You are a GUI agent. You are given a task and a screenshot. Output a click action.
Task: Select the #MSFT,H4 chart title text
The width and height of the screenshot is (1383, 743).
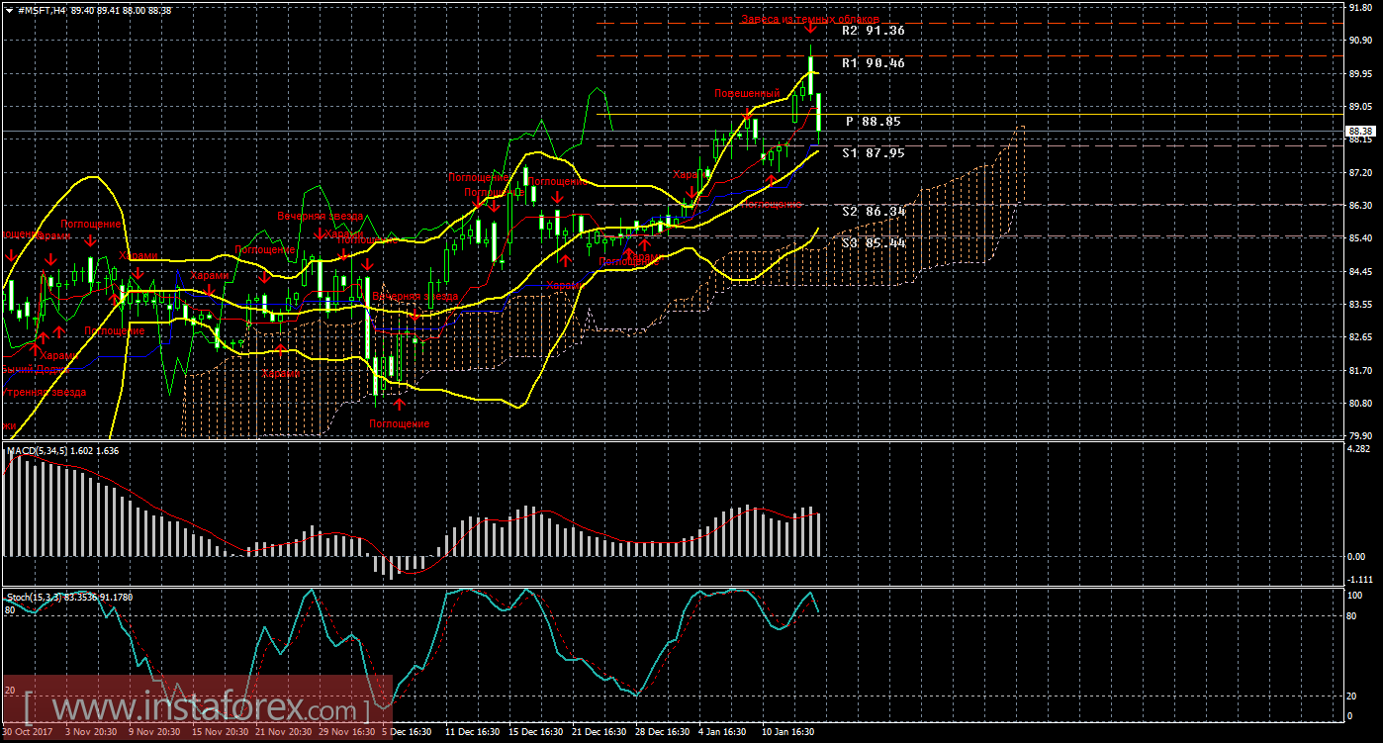click(41, 10)
